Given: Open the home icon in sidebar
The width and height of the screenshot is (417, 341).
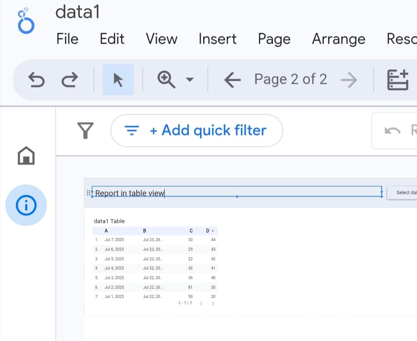Looking at the screenshot, I should click(x=26, y=155).
